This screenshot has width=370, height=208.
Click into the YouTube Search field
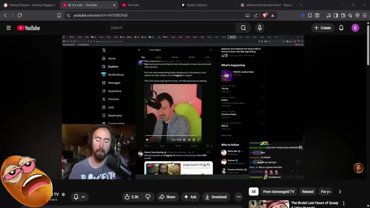[171, 28]
